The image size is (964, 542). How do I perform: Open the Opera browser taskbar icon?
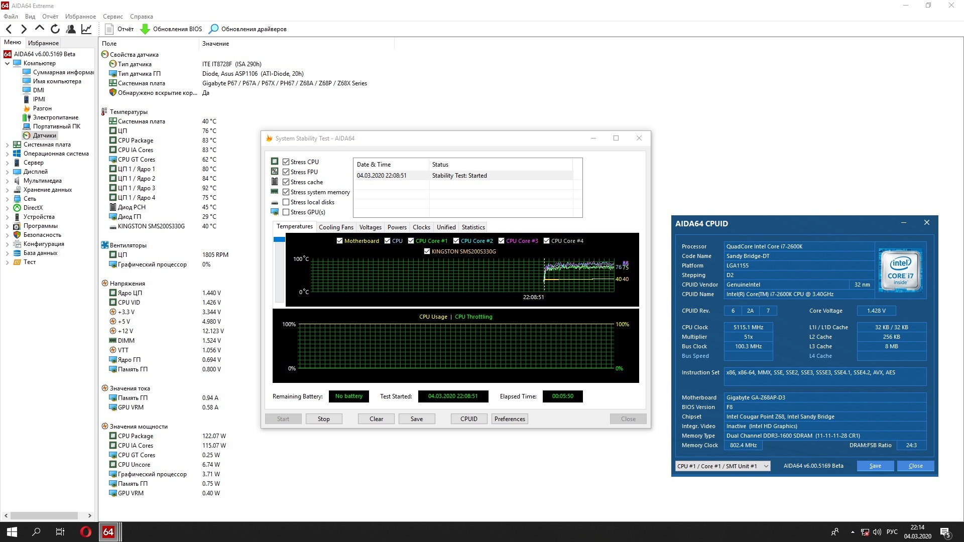click(x=86, y=532)
